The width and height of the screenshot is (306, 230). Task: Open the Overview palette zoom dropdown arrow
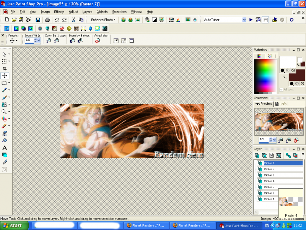point(274,140)
